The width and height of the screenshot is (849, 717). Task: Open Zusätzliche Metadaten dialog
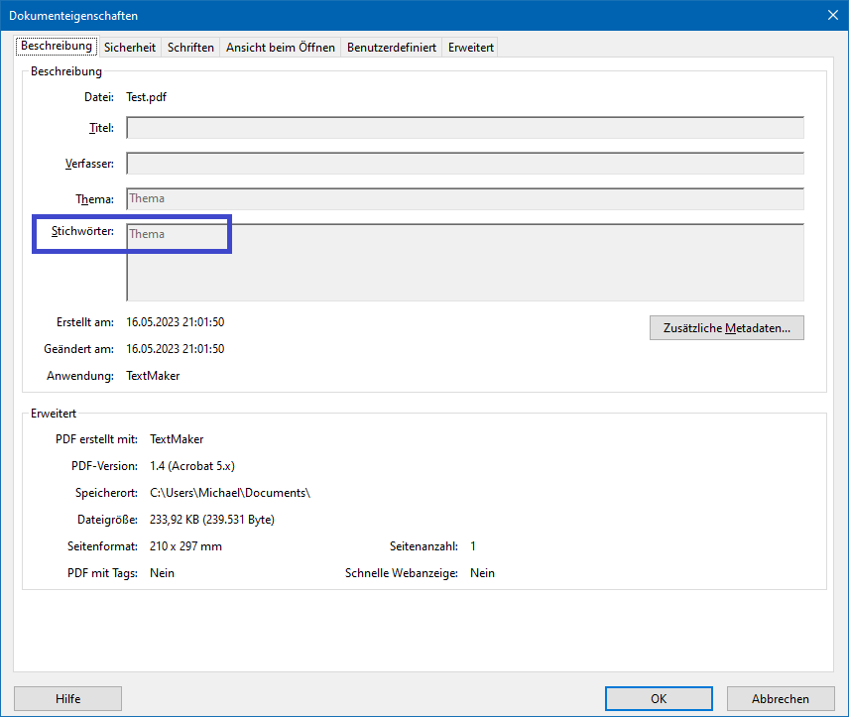(x=726, y=328)
